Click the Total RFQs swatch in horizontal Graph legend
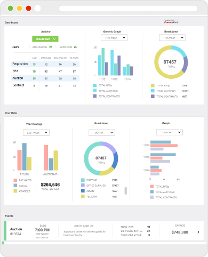 click(x=152, y=187)
